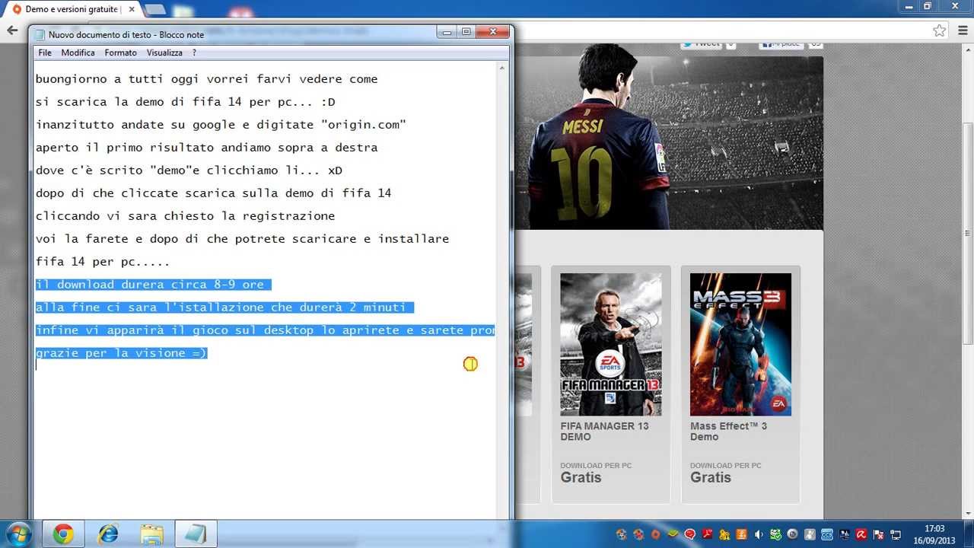Click the yellow people-figure tray icon
Viewport: 974px width, 548px height.
click(x=724, y=534)
